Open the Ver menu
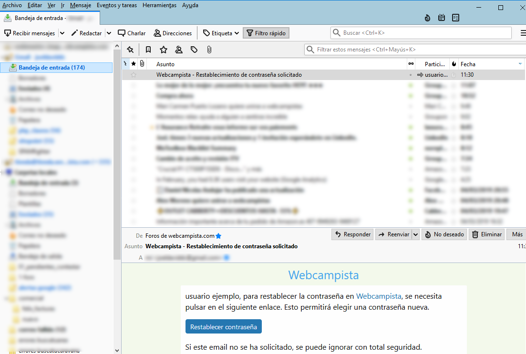Screen dimensions: 526x354 (x=52, y=5)
